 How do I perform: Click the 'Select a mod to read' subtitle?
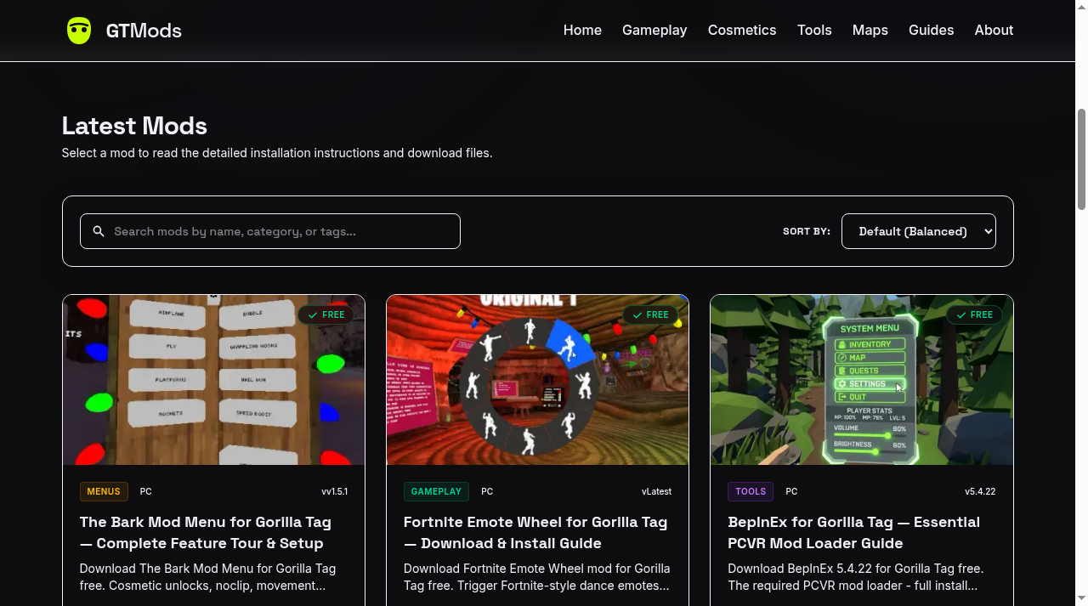[x=277, y=153]
